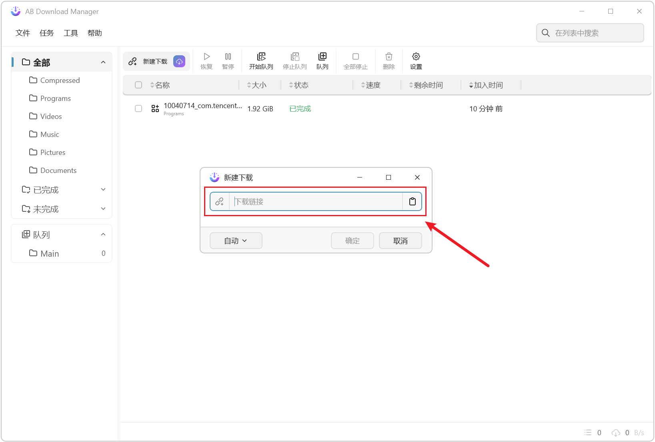
Task: Sort by 加入时间 column
Action: pyautogui.click(x=486, y=85)
